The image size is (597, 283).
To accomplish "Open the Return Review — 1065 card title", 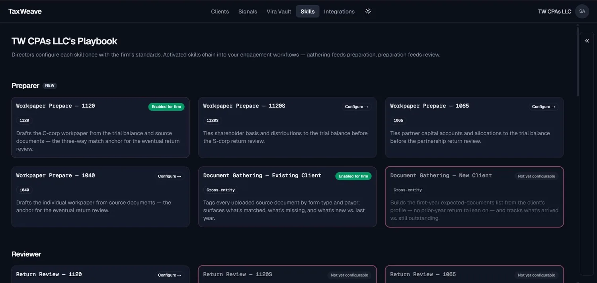I will 423,274.
